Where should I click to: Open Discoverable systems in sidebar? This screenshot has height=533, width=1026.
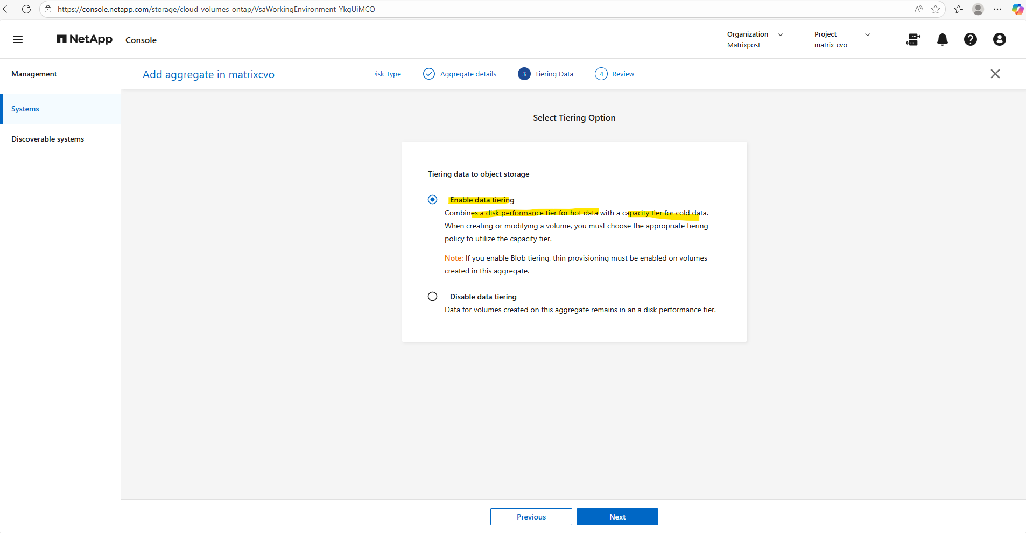tap(47, 139)
